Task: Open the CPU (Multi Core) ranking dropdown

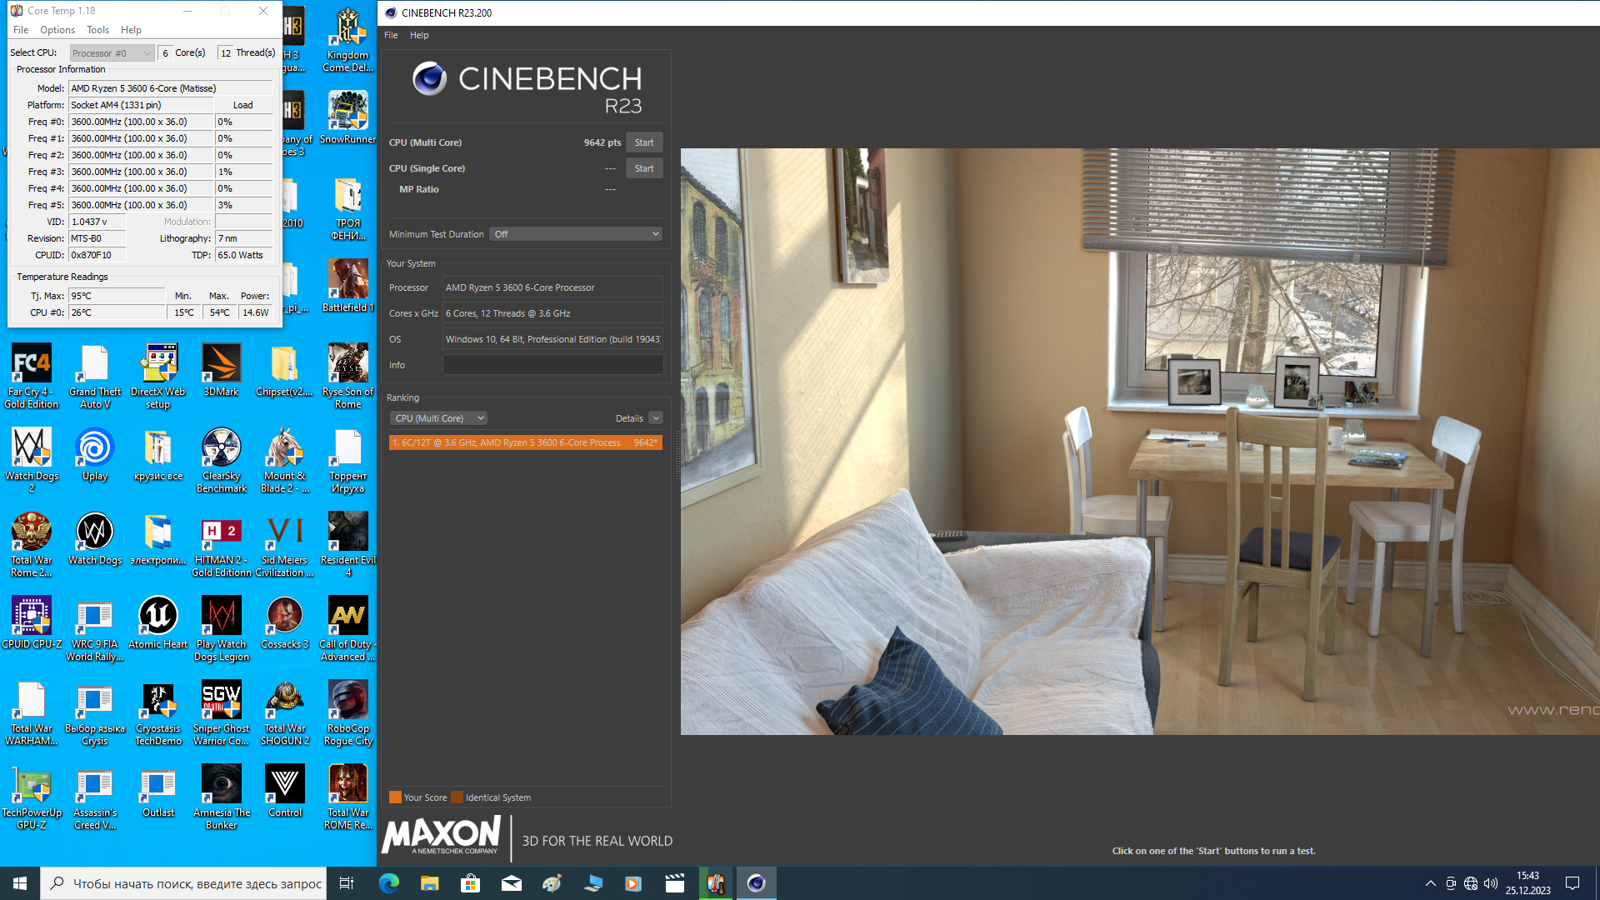Action: pos(438,418)
